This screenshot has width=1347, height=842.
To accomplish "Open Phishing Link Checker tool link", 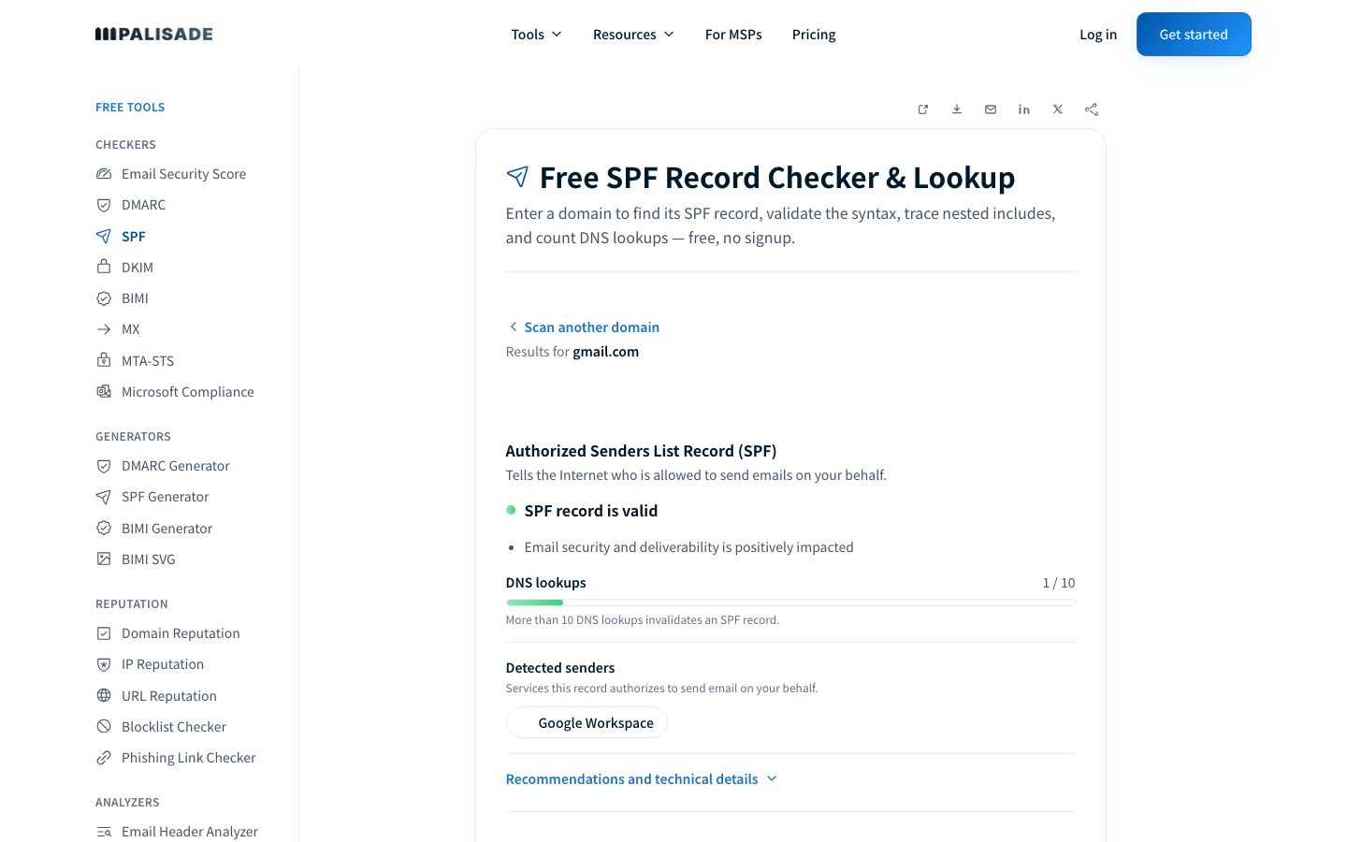I will (x=189, y=758).
